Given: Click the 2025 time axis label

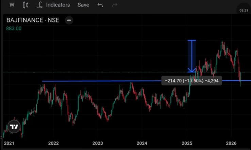Looking at the screenshot, I should pyautogui.click(x=187, y=143).
